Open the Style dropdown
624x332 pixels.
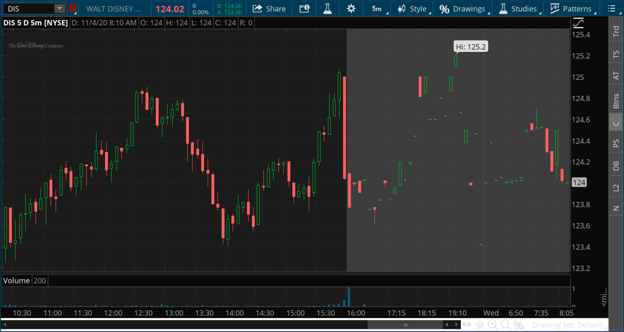pyautogui.click(x=412, y=8)
